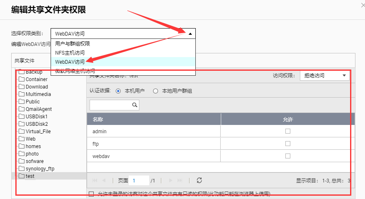Pick the USBDisk1 folder
The height and width of the screenshot is (199, 365).
click(36, 117)
